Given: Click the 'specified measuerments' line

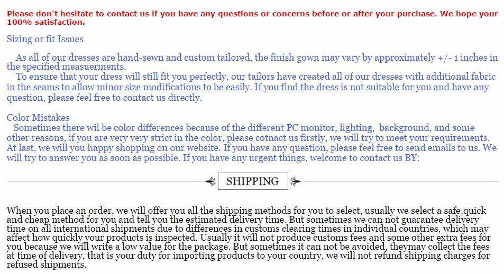Looking at the screenshot, I should 66,67.
